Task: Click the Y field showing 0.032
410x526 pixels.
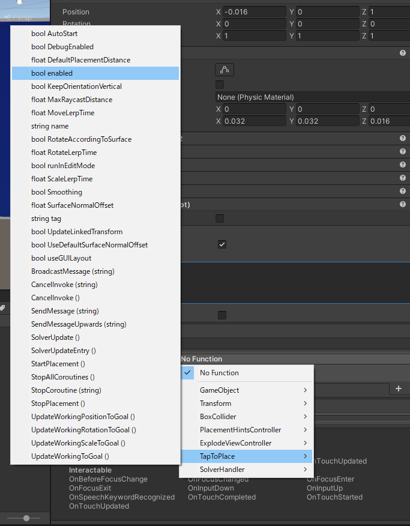Action: coord(328,121)
